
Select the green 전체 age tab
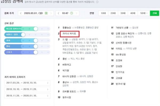tap(154, 13)
